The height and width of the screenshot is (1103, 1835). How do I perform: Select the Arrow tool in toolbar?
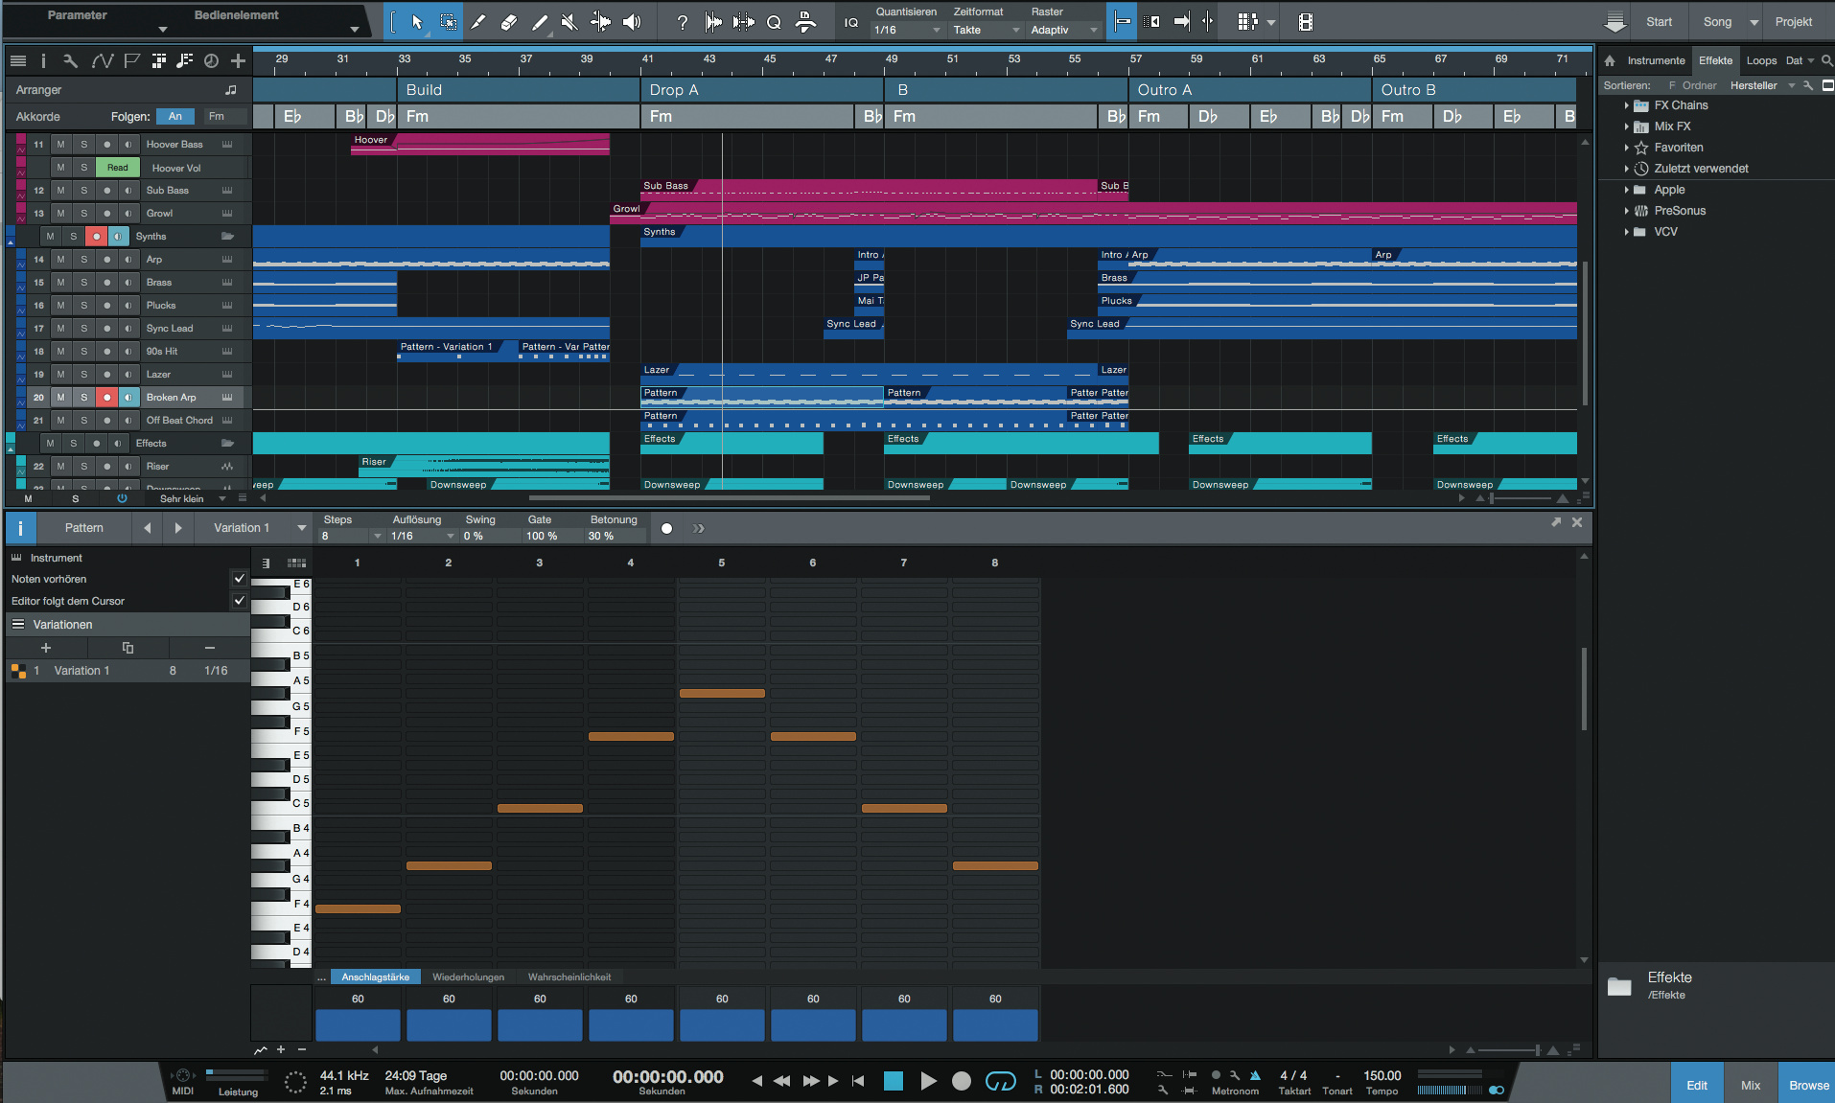(417, 22)
